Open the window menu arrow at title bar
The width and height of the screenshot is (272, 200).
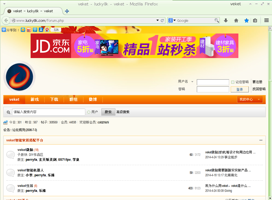click(4, 4)
